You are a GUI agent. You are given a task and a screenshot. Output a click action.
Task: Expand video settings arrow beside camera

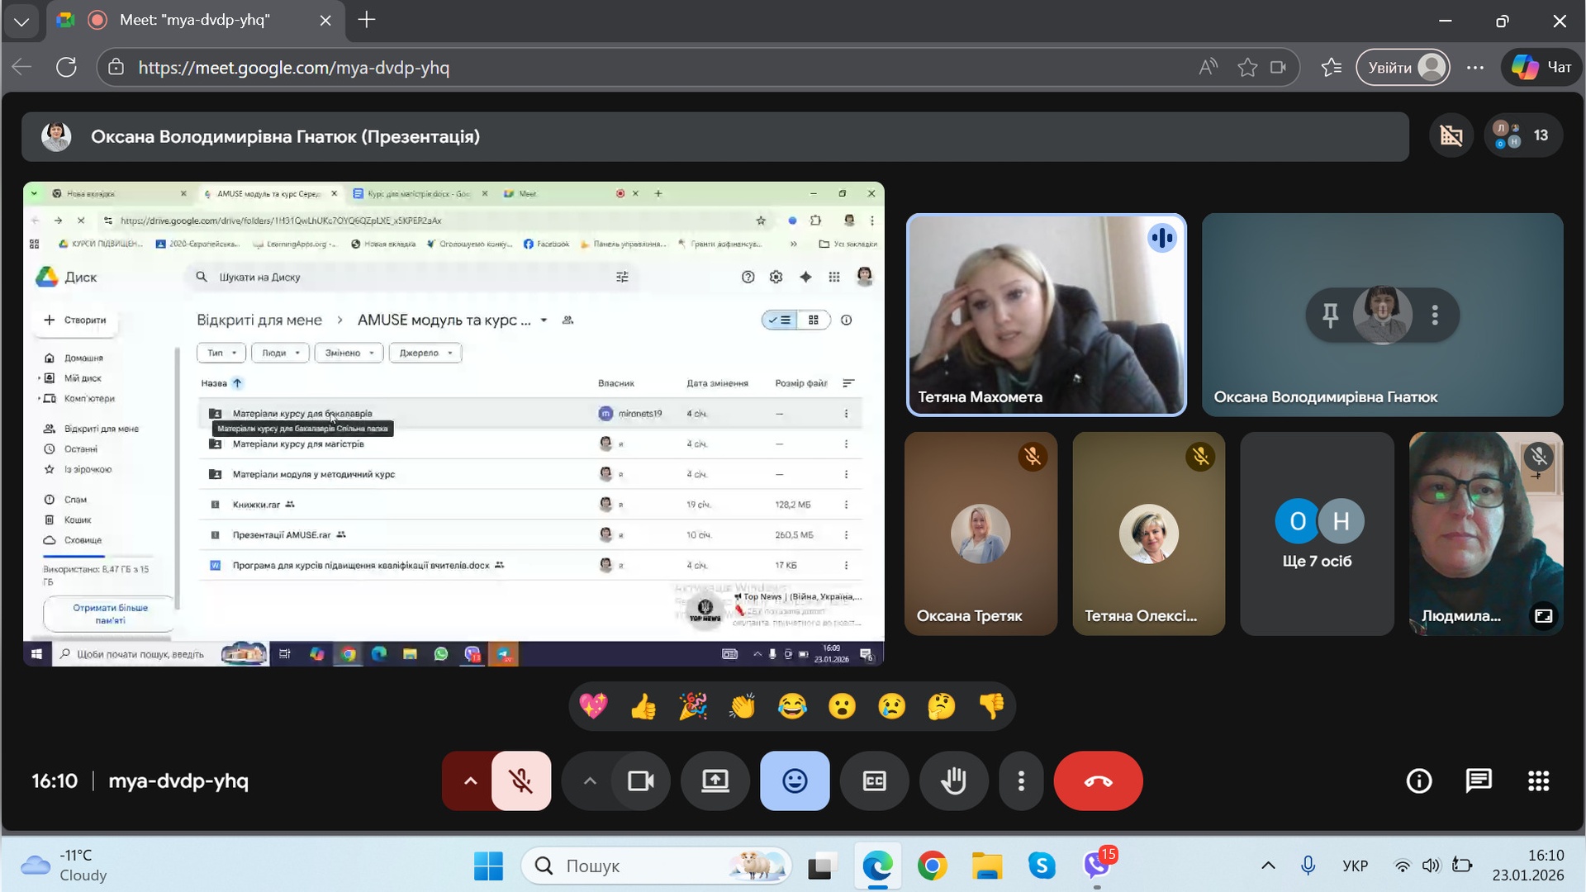coord(589,780)
